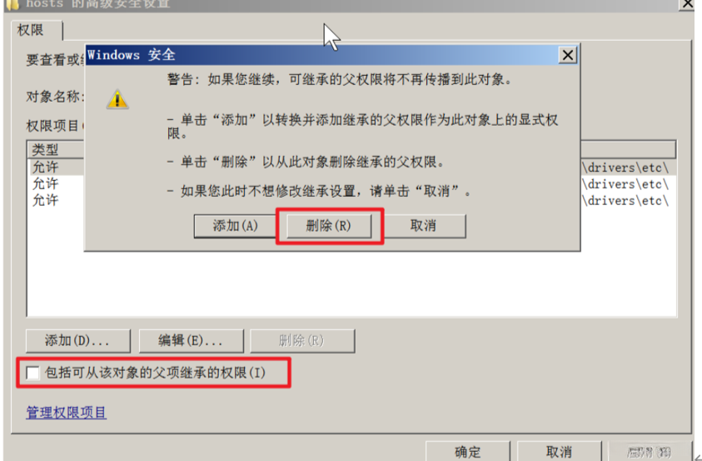The width and height of the screenshot is (702, 461).
Task: Click the 添加(D)... button
Action: coord(78,341)
